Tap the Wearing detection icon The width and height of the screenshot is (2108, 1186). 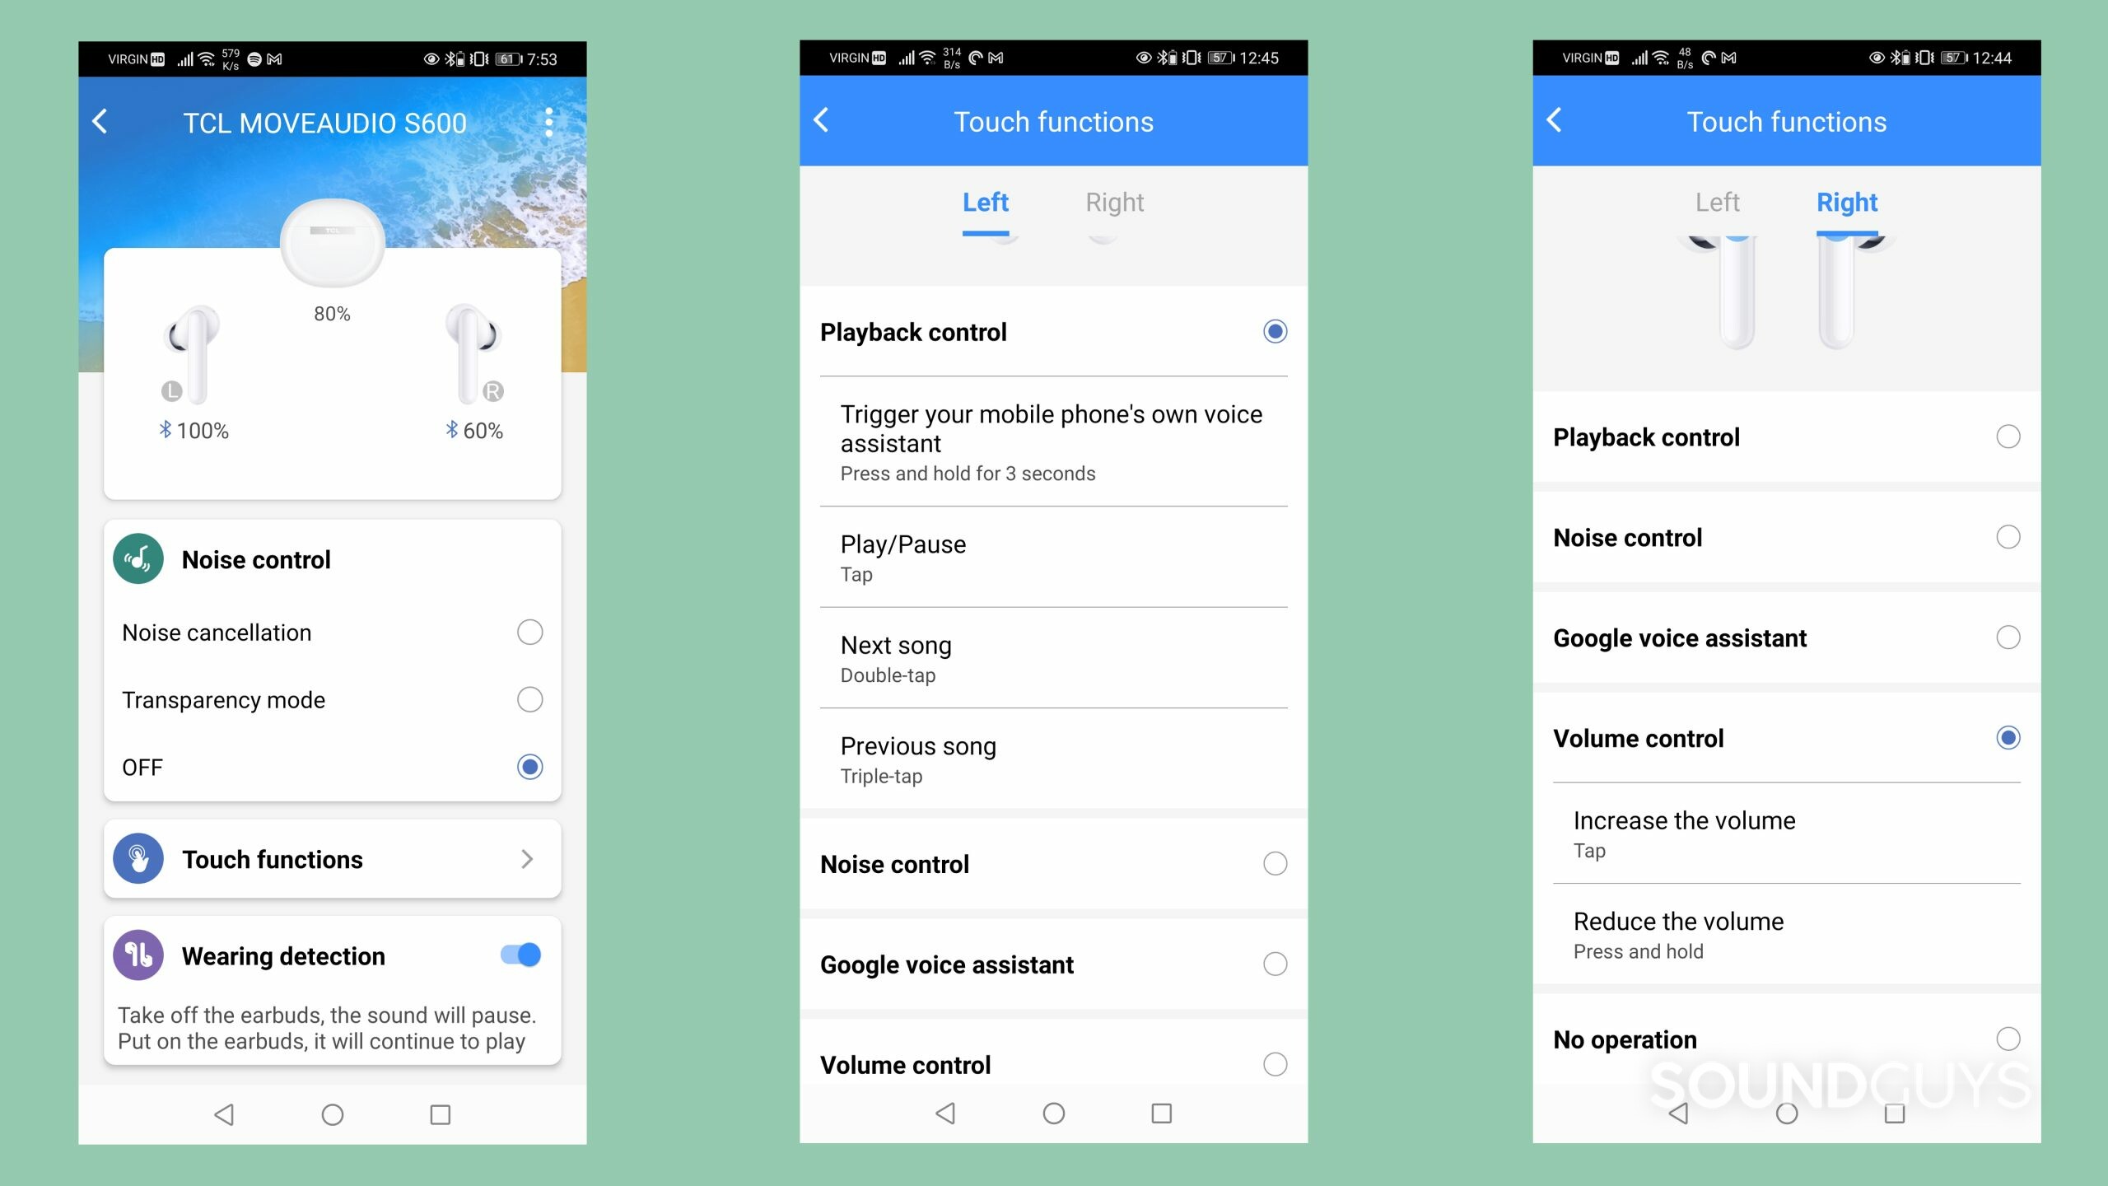click(x=139, y=955)
